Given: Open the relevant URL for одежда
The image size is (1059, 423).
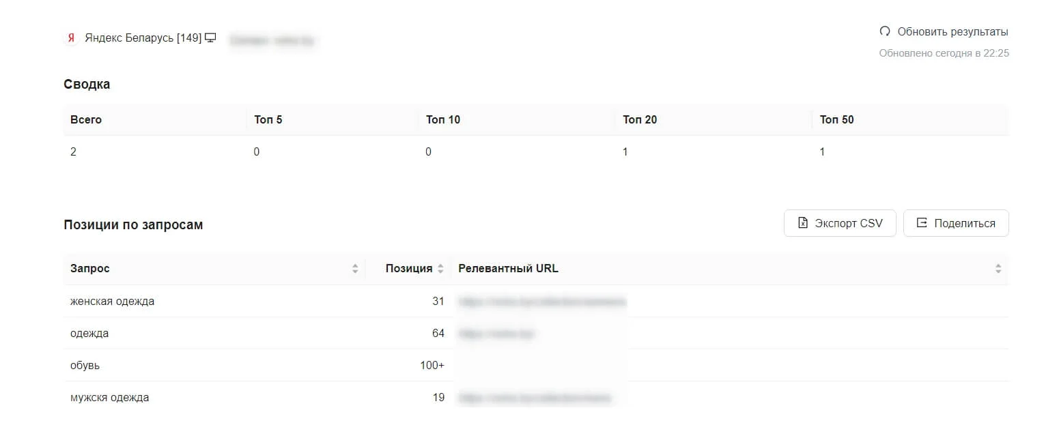Looking at the screenshot, I should [496, 334].
